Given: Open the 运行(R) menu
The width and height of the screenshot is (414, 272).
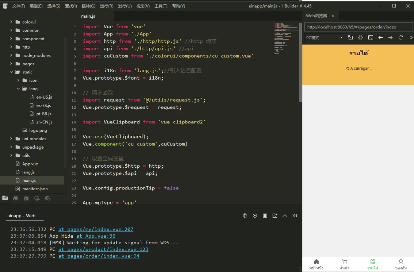Looking at the screenshot, I should click(107, 6).
